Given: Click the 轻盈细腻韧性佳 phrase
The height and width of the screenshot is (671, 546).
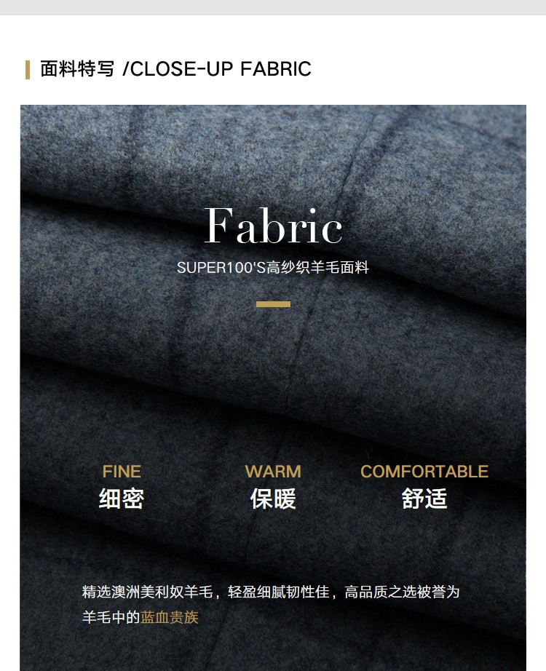Looking at the screenshot, I should [x=279, y=592].
